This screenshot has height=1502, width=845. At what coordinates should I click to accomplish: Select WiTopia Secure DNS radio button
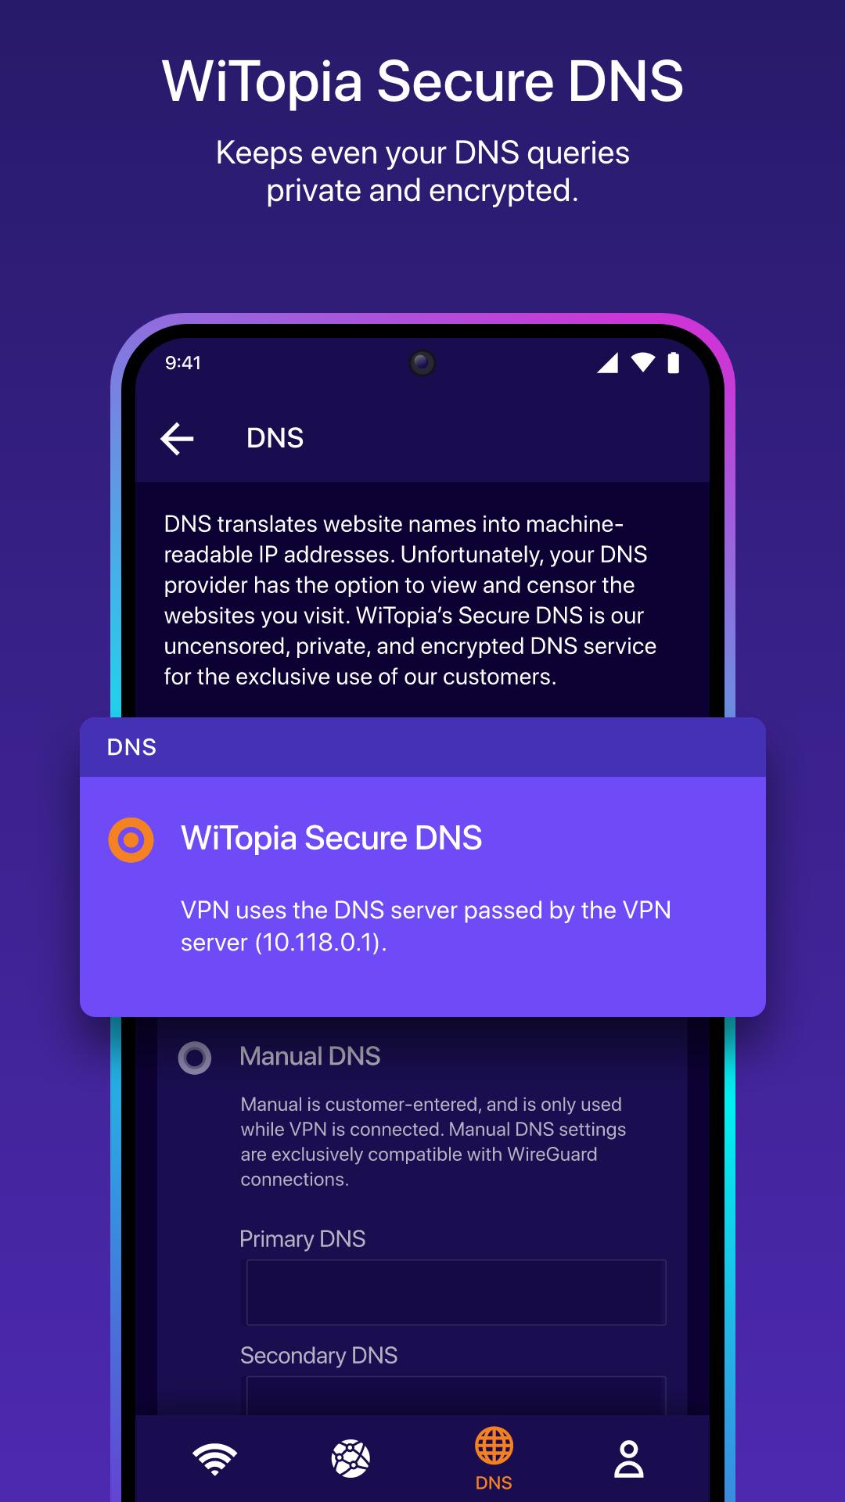(131, 840)
